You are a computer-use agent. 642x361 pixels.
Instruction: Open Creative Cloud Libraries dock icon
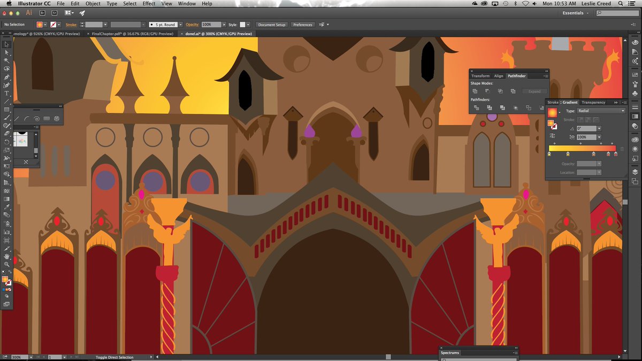point(635,140)
